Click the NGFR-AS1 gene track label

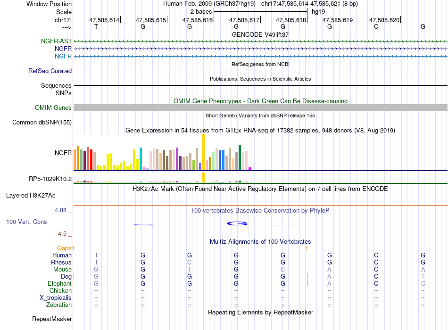[x=56, y=41]
